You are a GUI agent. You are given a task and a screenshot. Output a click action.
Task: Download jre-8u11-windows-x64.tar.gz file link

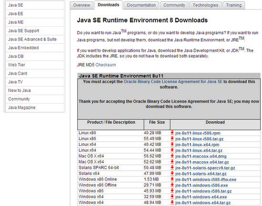point(203,203)
